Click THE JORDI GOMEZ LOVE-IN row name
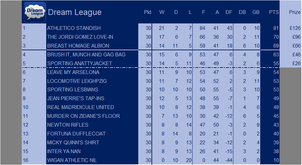Viewport: 302px width, 165px height. click(x=80, y=37)
